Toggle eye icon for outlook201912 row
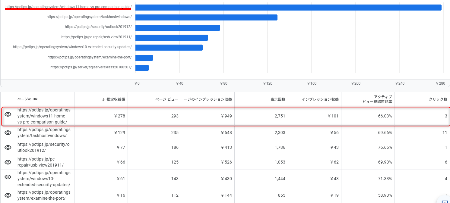 pyautogui.click(x=8, y=147)
